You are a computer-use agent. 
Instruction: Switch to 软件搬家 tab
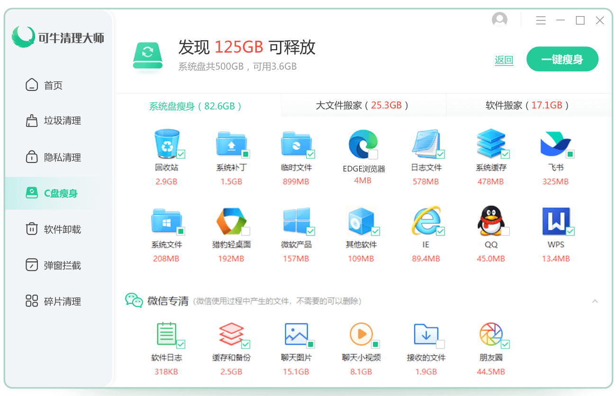(x=529, y=105)
